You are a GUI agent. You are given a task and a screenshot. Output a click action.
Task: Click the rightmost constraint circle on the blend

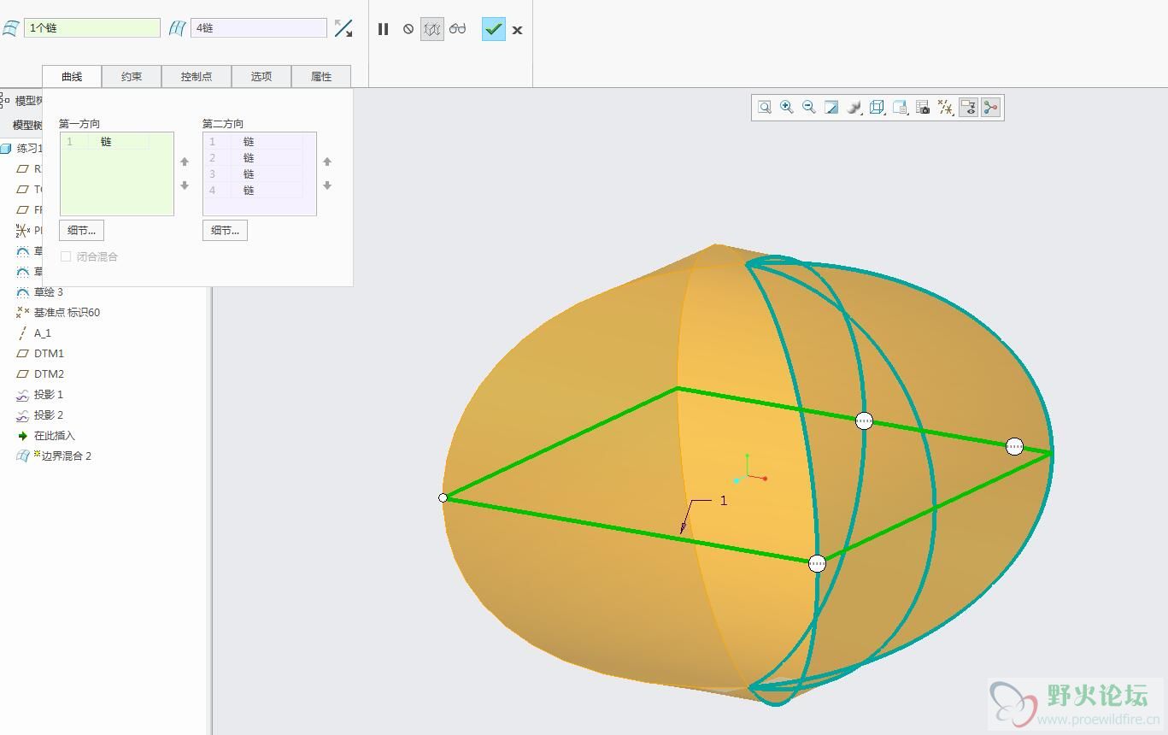1014,446
